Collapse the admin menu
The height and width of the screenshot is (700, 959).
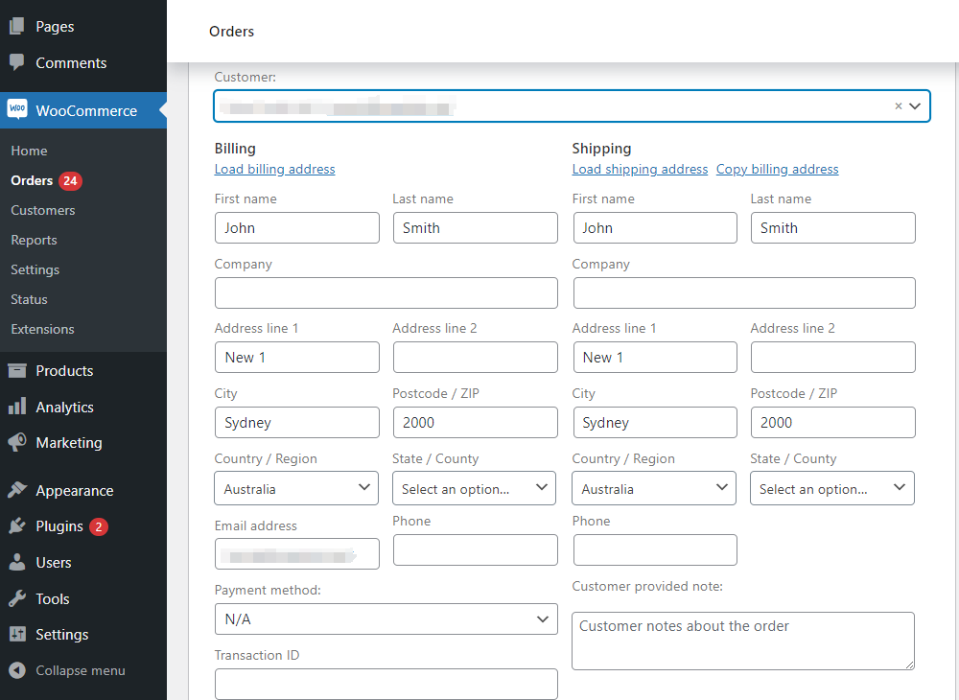(16, 670)
